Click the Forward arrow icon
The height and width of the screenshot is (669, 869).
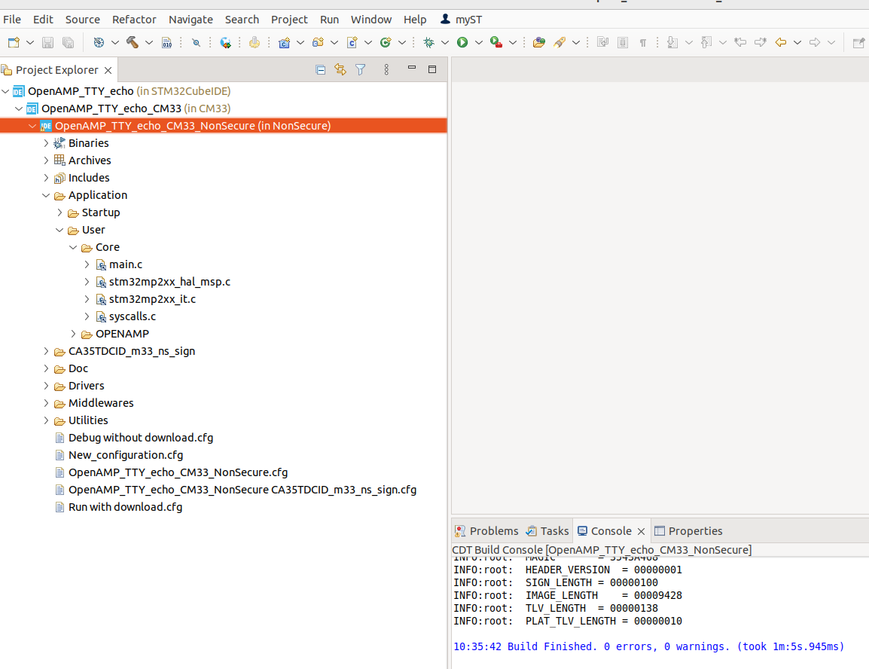[815, 42]
